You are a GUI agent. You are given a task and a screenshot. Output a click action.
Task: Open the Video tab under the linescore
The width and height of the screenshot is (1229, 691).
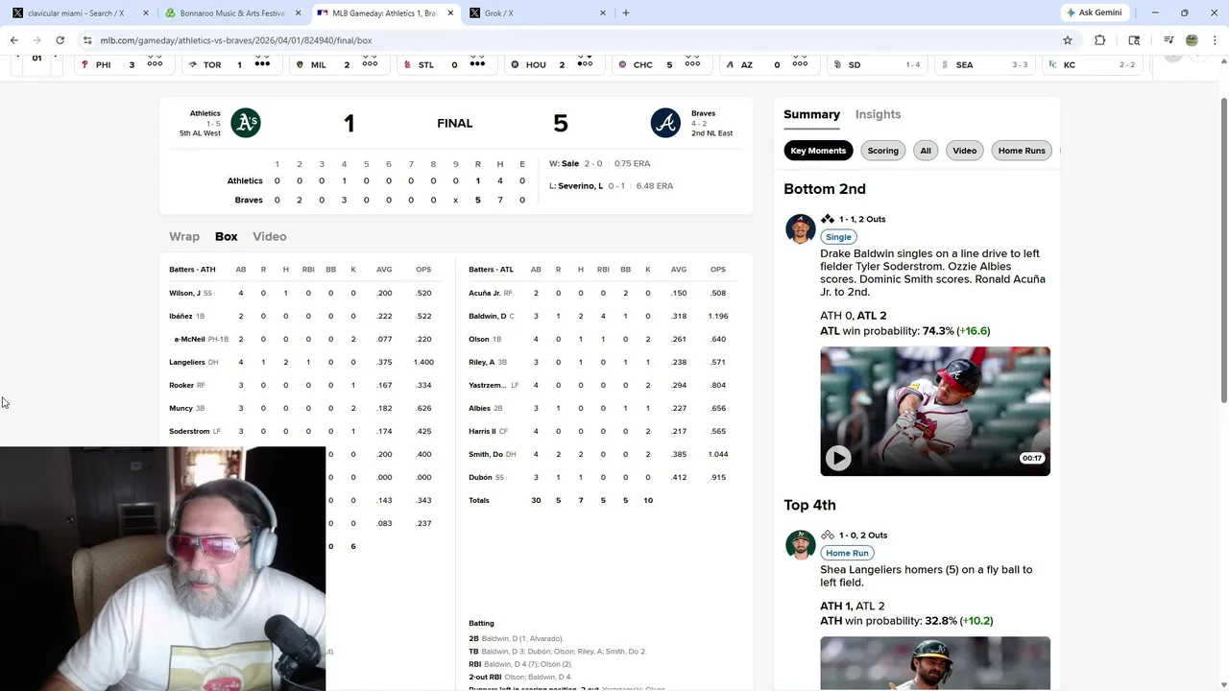pyautogui.click(x=270, y=236)
